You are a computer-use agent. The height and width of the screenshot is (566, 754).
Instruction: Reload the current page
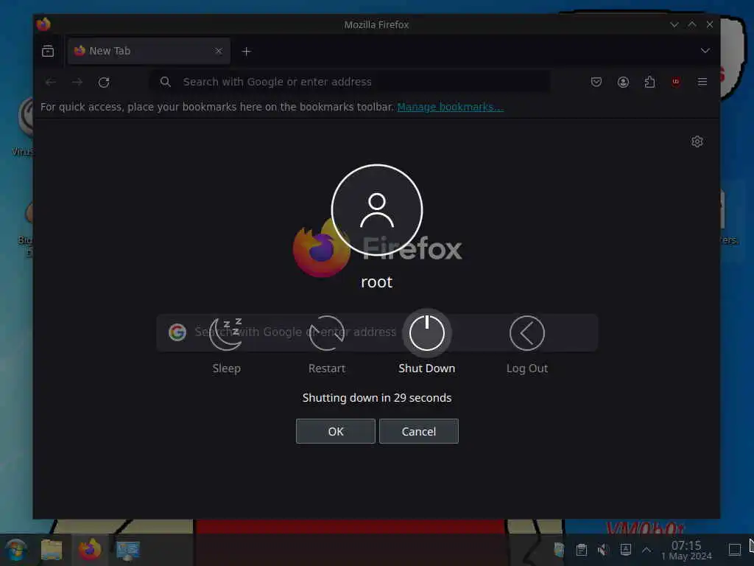104,83
